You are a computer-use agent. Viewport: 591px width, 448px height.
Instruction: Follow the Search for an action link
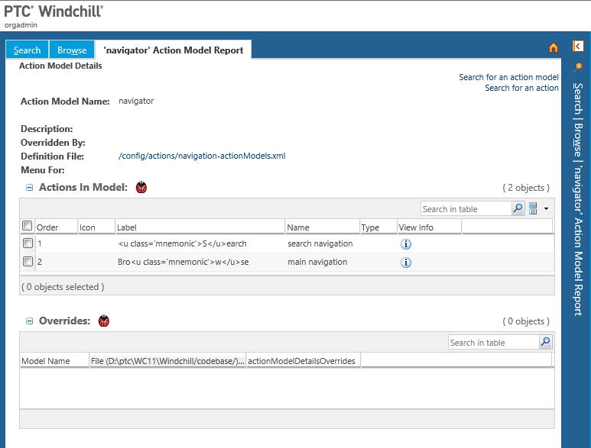(521, 88)
